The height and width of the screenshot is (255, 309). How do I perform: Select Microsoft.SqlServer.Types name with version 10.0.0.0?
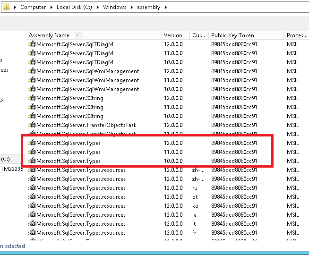tap(69, 161)
